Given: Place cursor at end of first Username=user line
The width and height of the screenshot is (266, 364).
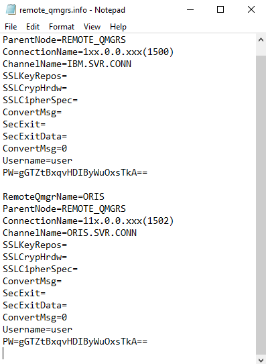Looking at the screenshot, I should [72, 160].
